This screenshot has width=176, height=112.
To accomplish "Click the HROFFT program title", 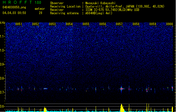I will click(17, 2).
